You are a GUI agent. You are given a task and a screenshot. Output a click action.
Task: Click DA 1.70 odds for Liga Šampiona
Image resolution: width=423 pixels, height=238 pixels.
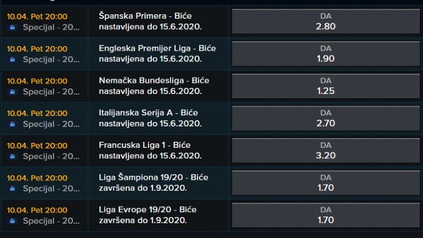tap(326, 183)
